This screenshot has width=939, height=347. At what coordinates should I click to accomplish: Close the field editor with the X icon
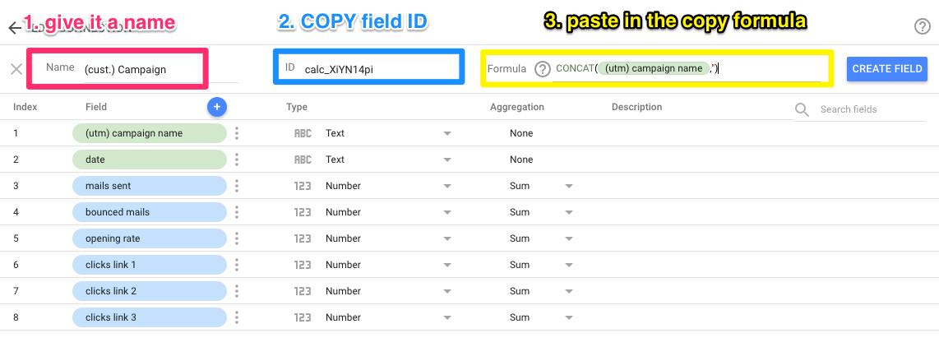tap(16, 69)
